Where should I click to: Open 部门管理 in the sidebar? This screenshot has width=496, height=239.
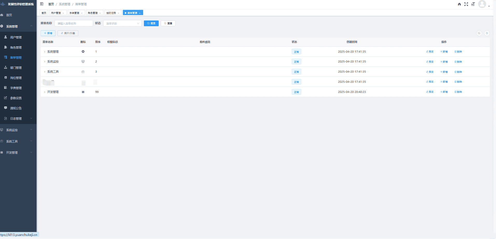click(x=16, y=68)
